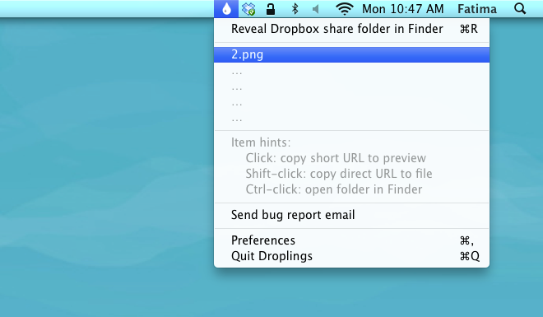543x317 pixels.
Task: Choose Quit Droplings
Action: tap(351, 256)
